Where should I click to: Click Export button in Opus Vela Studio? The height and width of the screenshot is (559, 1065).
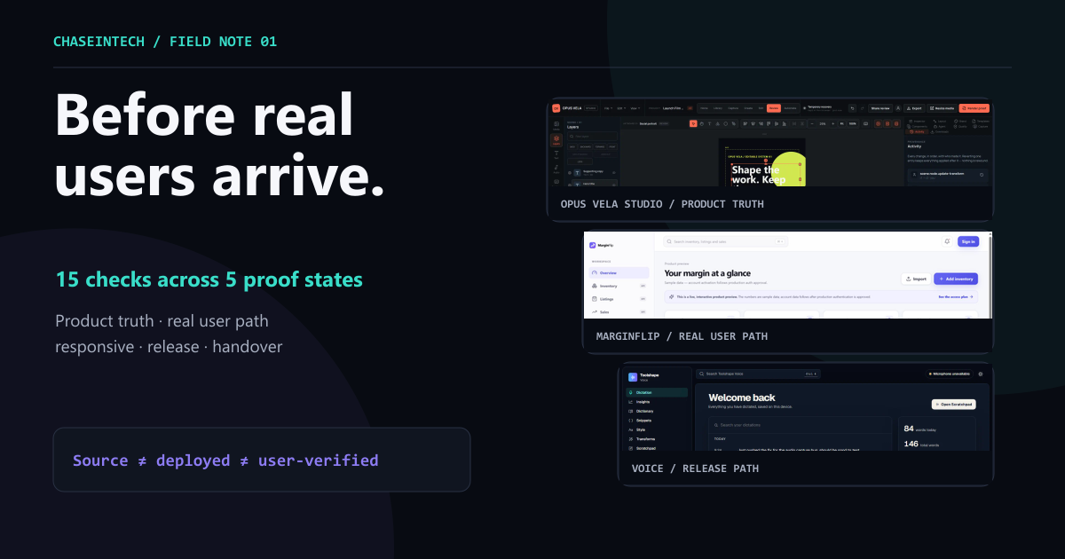pyautogui.click(x=914, y=108)
